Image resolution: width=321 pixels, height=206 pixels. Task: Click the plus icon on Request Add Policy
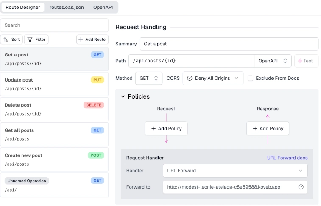154,129
